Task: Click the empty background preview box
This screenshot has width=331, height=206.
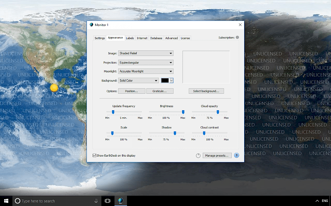Action: pyautogui.click(x=206, y=67)
